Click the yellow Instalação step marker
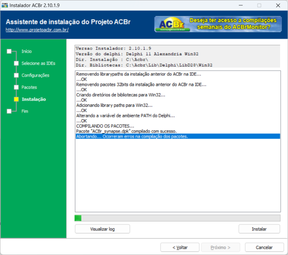The height and width of the screenshot is (255, 288). tap(17, 99)
